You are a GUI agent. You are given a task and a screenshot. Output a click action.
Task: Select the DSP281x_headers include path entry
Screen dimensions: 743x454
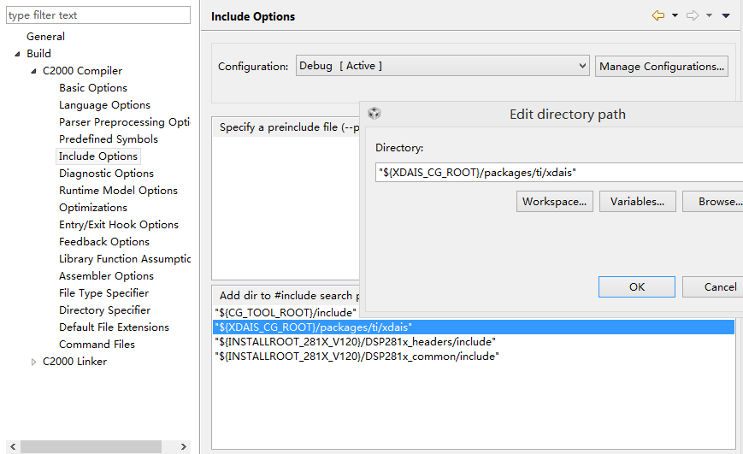click(x=354, y=342)
